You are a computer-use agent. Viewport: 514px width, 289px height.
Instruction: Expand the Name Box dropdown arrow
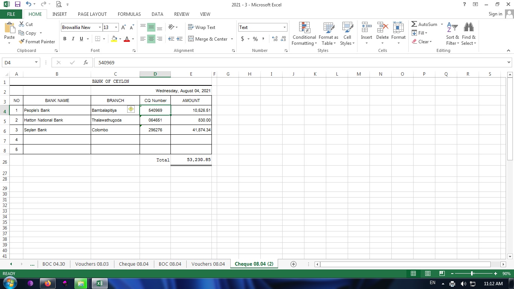click(36, 62)
